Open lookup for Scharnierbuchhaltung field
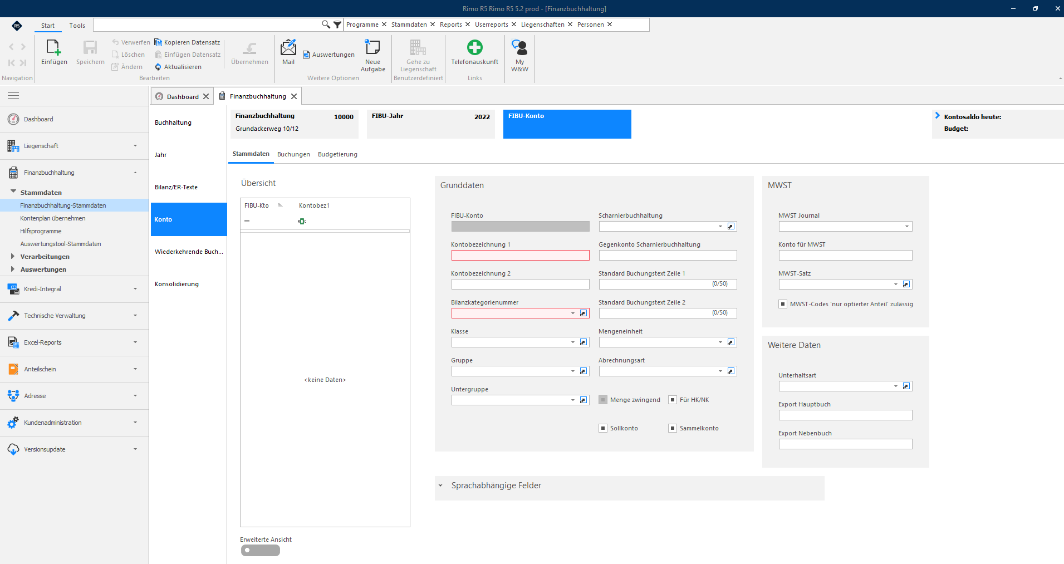 coord(731,227)
